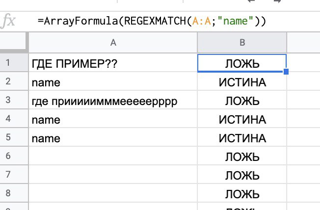
Task: Select column B by its header
Action: pyautogui.click(x=241, y=43)
